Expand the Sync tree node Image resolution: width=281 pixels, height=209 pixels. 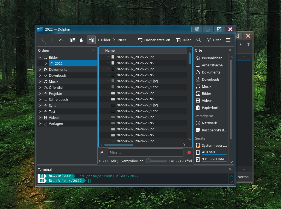pyautogui.click(x=40, y=105)
